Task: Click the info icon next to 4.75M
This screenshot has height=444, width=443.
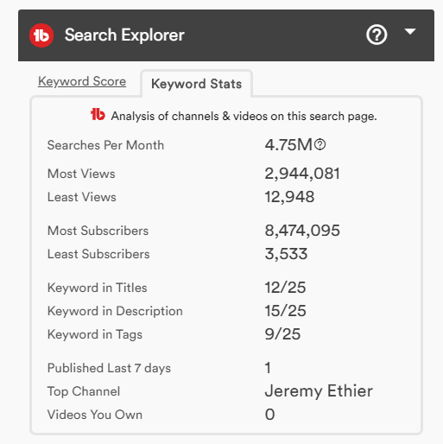Action: tap(320, 144)
